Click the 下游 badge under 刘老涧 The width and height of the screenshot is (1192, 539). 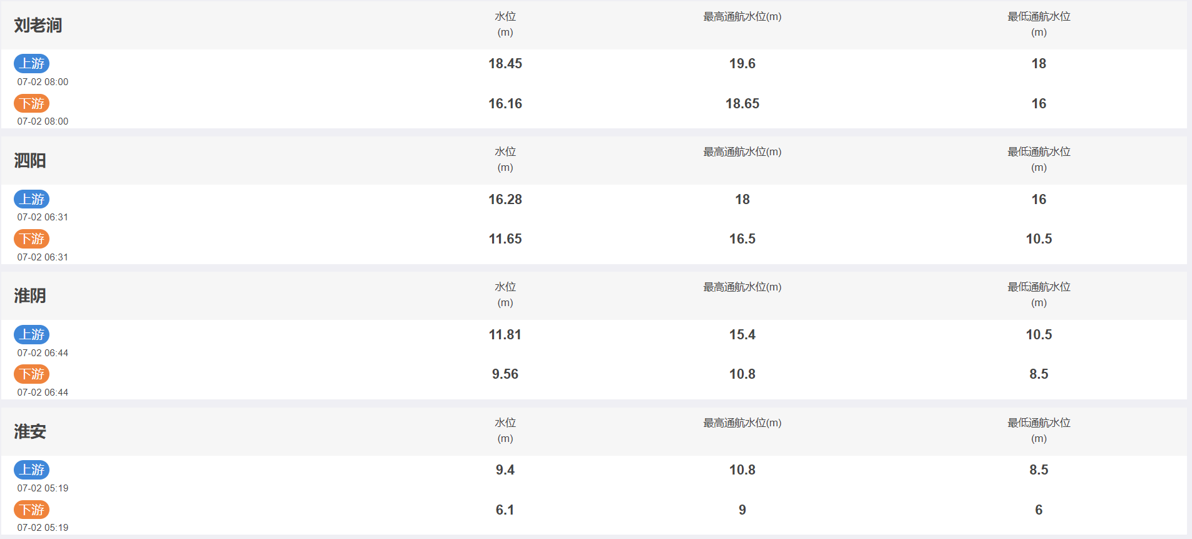tap(32, 103)
